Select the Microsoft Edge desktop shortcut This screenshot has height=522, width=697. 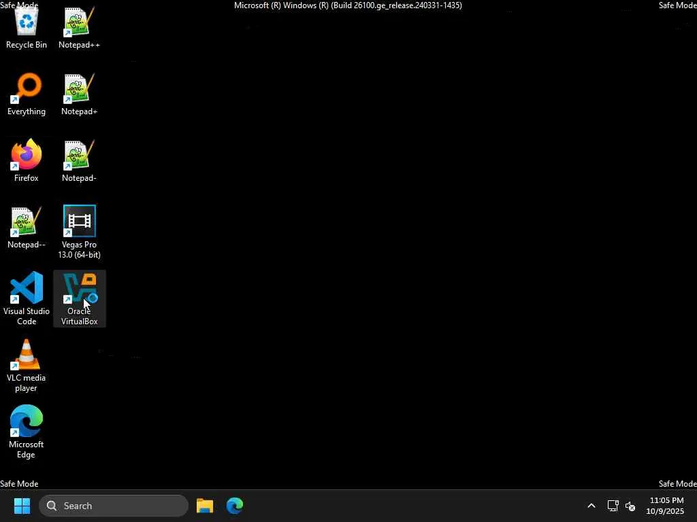point(27,432)
